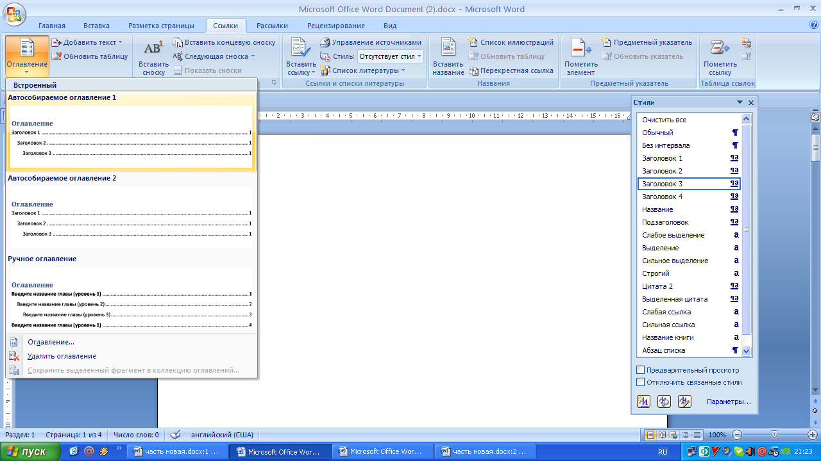Select Автособираемое оглавление 2 preview

coord(131,213)
